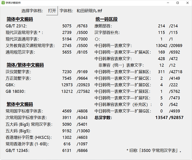The width and height of the screenshot is (192, 160).
Task: Click the value 5194 for 现代汉语通用字表
Action: 67,39
